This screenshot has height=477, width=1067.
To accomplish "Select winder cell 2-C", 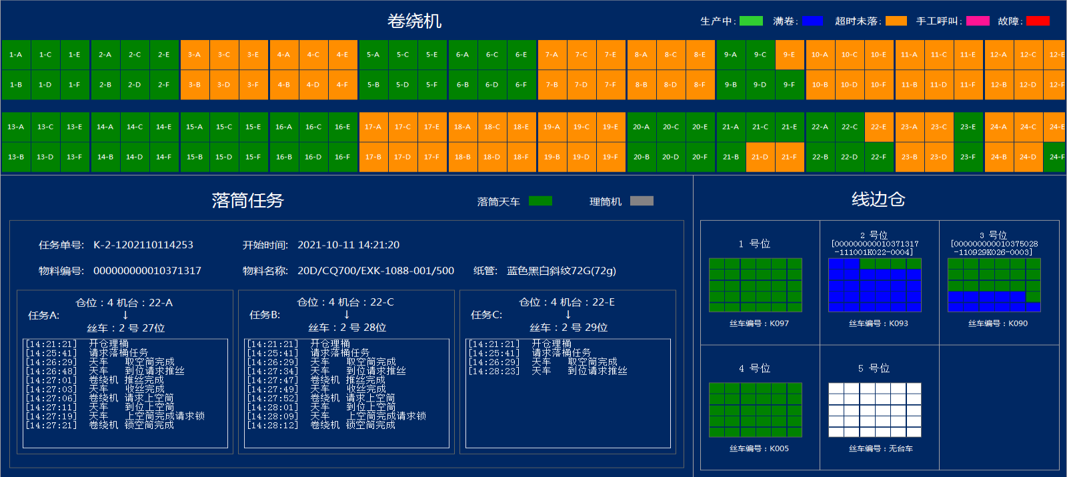I will 135,55.
